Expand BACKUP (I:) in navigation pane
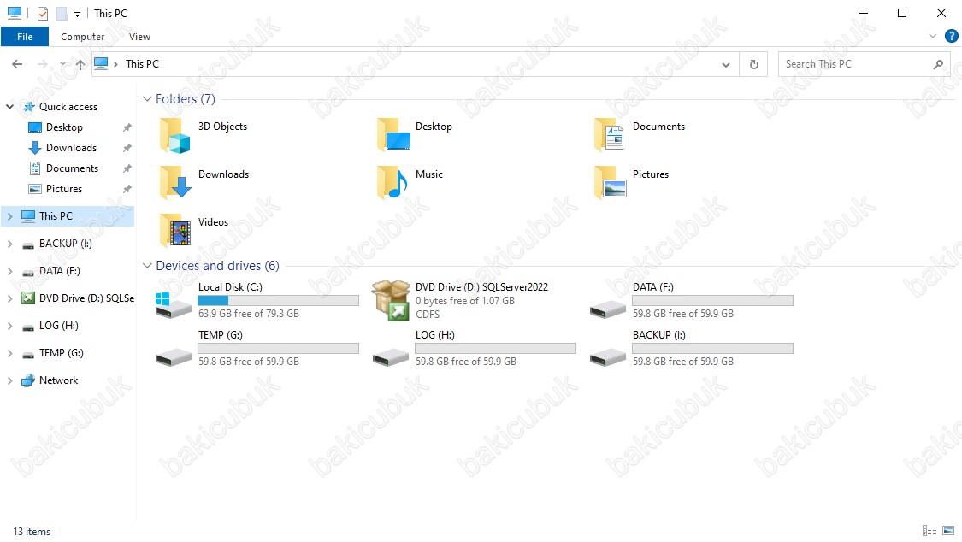Viewport: 962px width, 542px height. [x=9, y=244]
